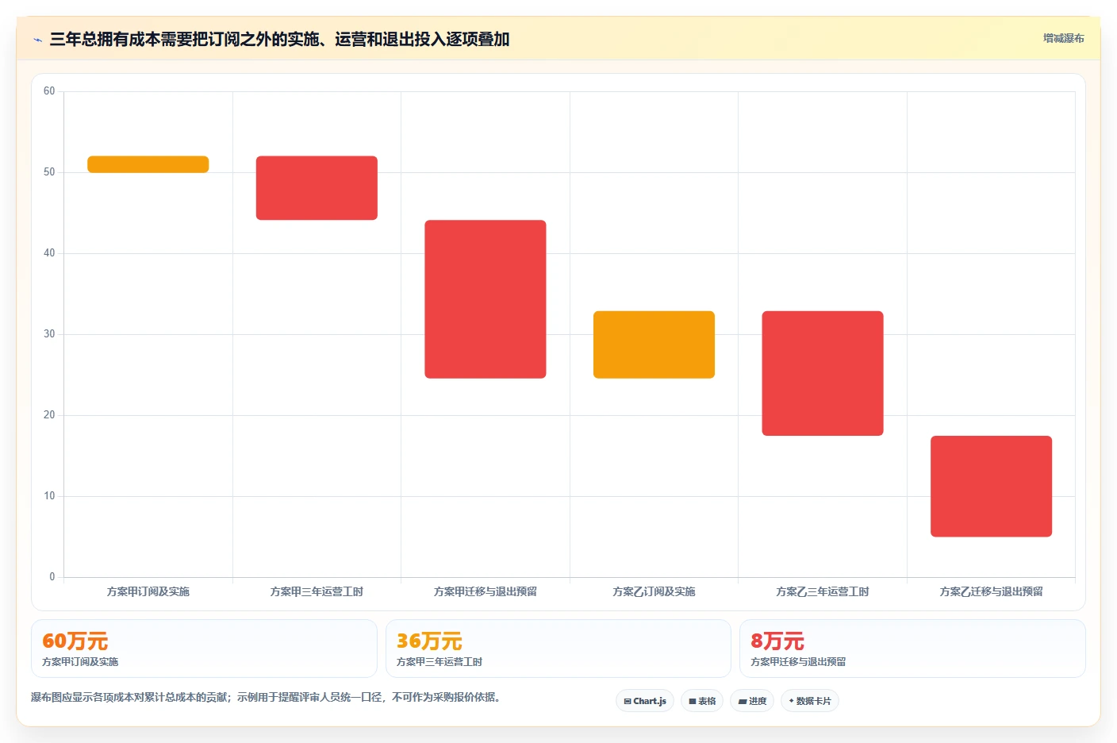This screenshot has height=743, width=1117.
Task: Open the 8万元 data card
Action: [912, 649]
